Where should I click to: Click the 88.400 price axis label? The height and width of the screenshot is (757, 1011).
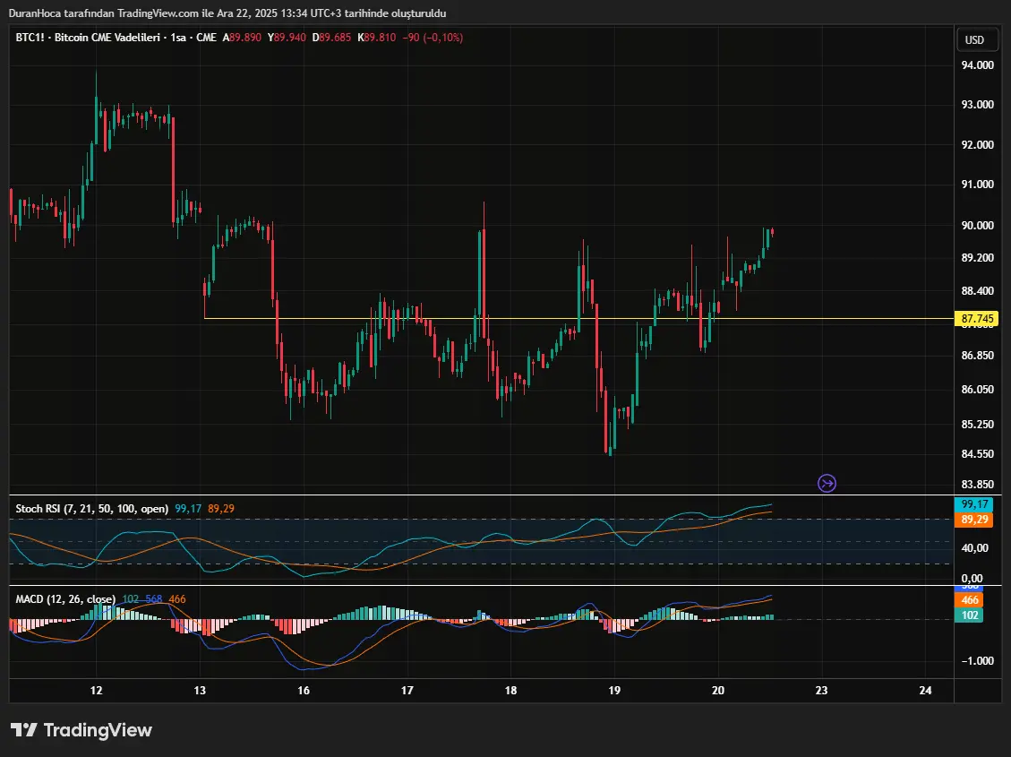[x=977, y=291]
